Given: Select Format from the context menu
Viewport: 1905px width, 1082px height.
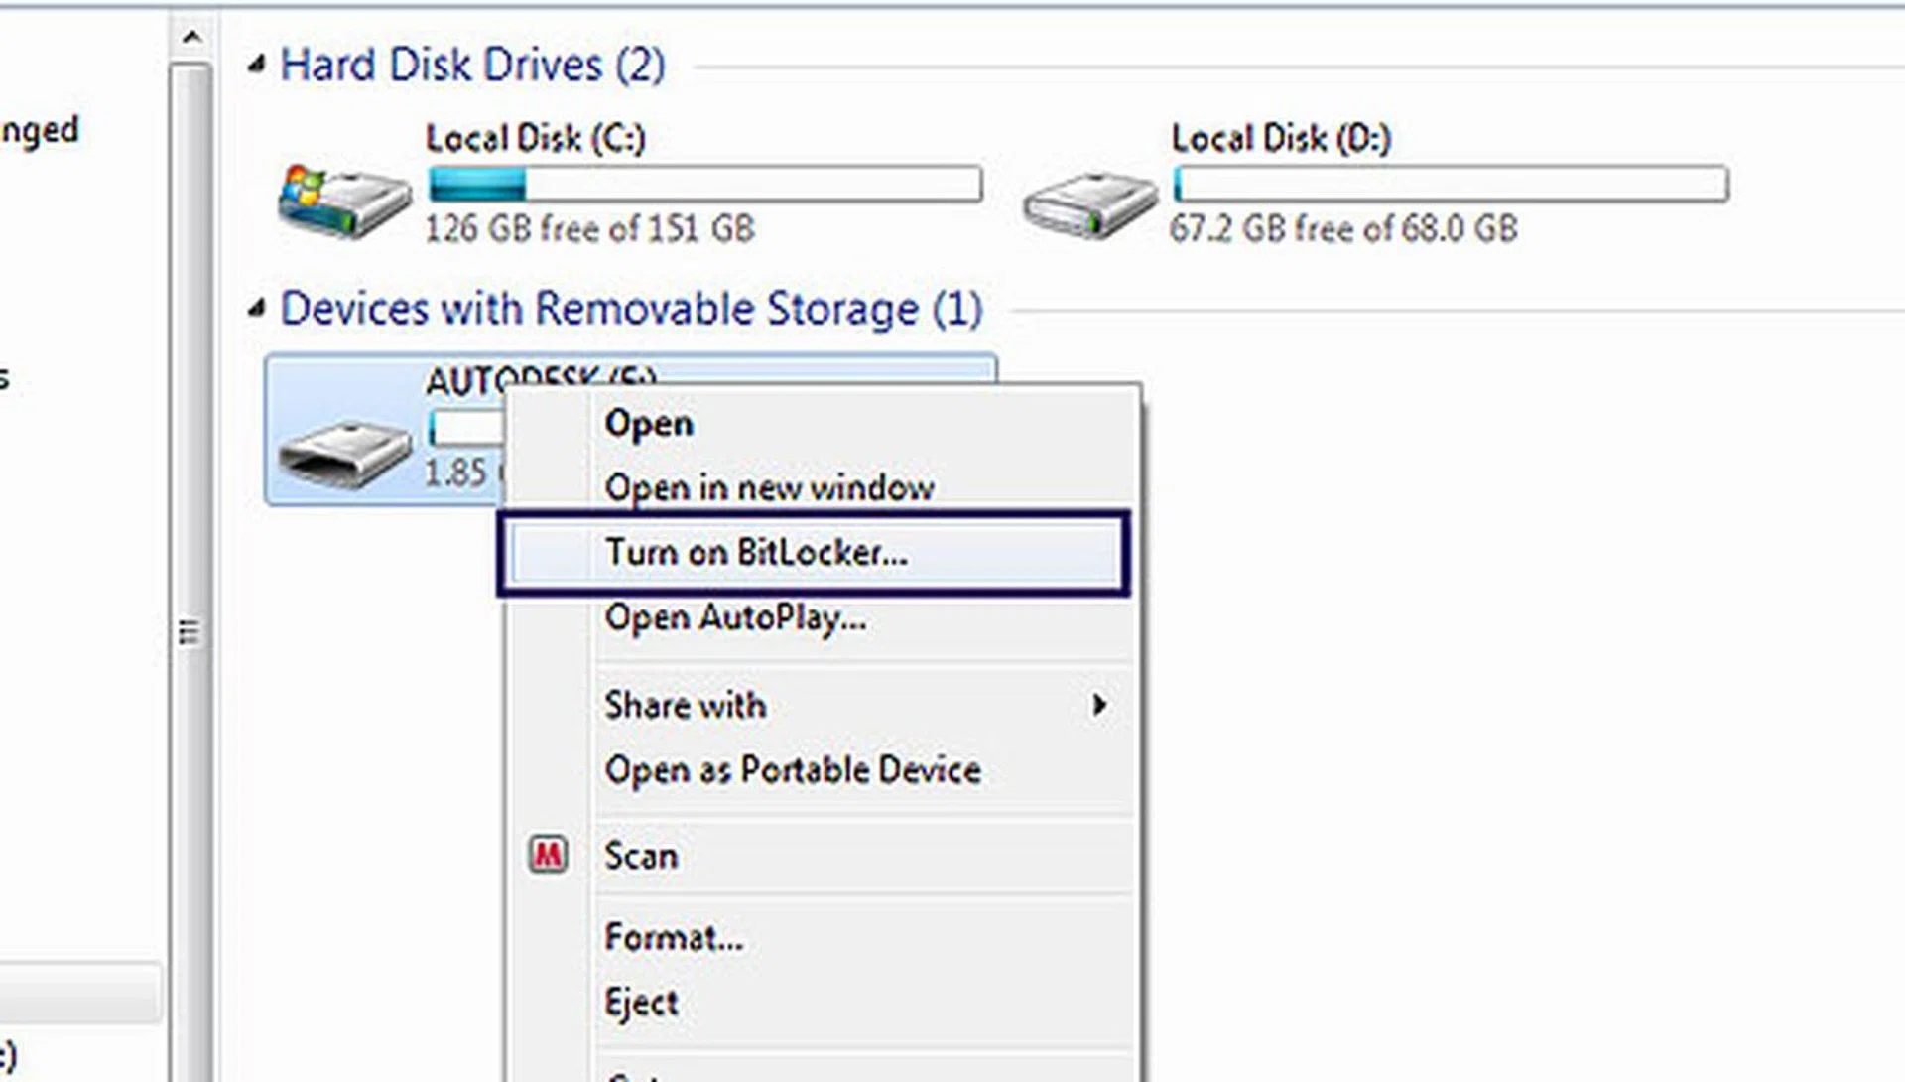Looking at the screenshot, I should (x=674, y=937).
